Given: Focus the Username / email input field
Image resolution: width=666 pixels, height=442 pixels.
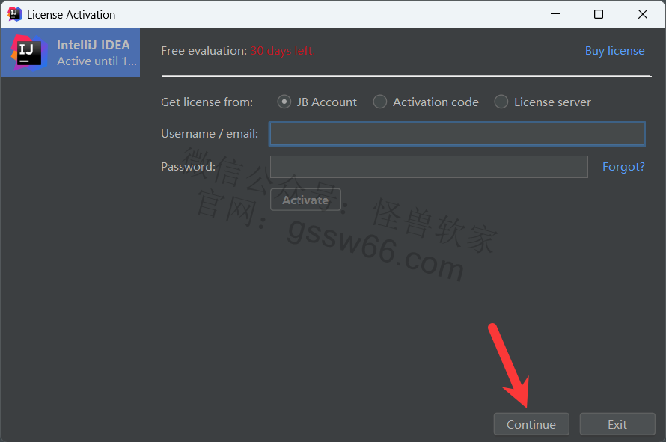Looking at the screenshot, I should [x=456, y=134].
